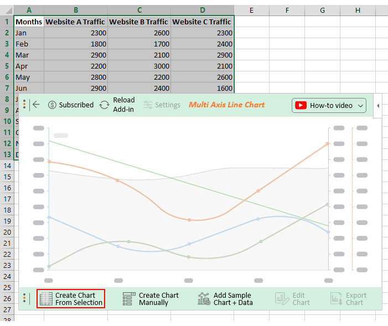The image size is (388, 326).
Task: Click the Website C Traffic header cell
Action: tap(203, 22)
